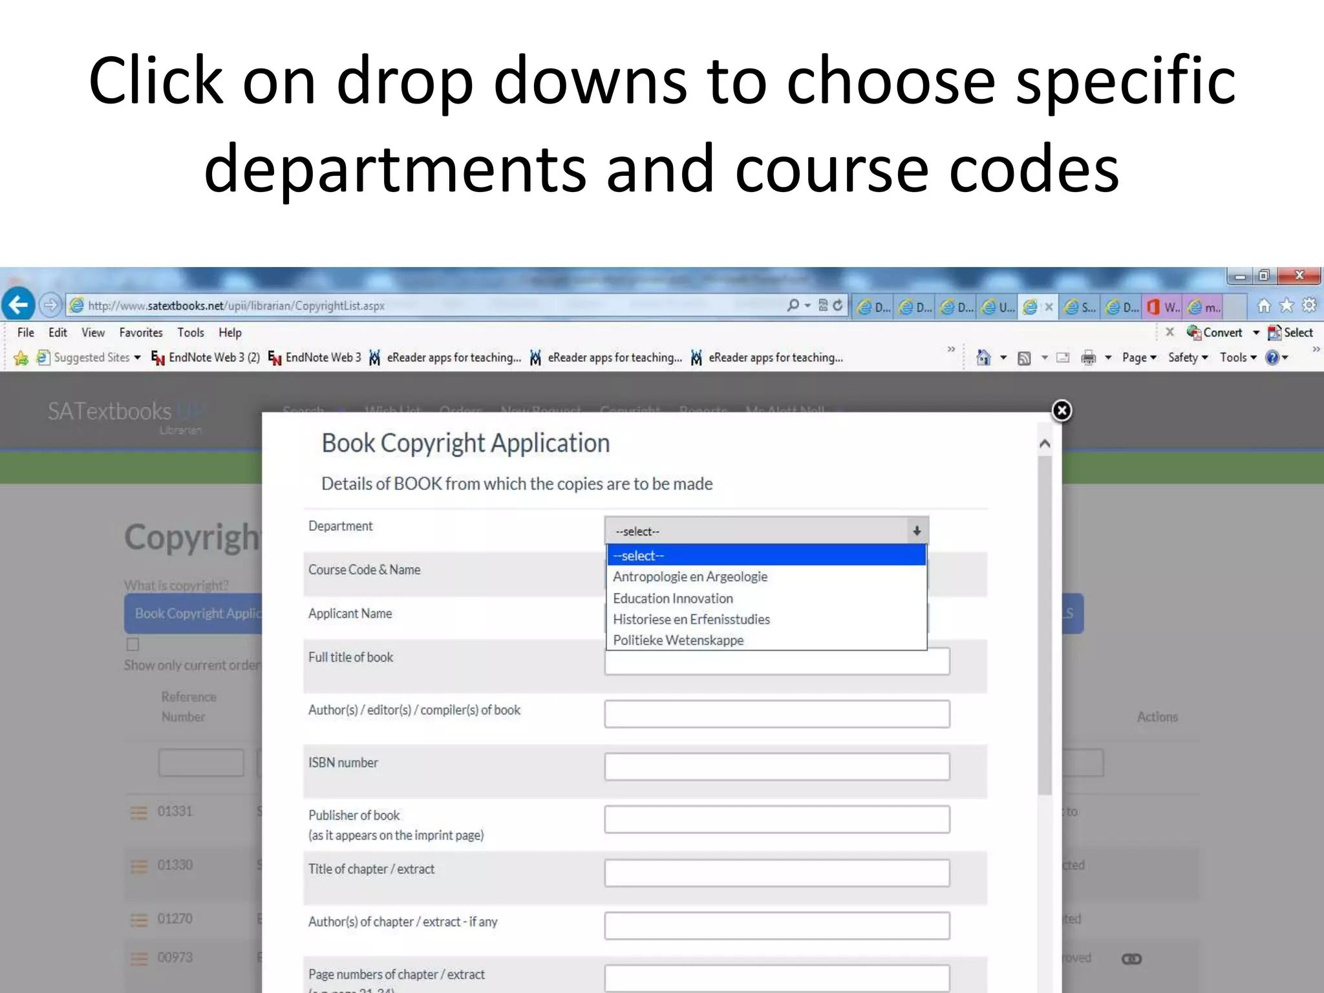Screen dimensions: 1324x993
Task: Click the ISBN number input field
Action: click(776, 767)
